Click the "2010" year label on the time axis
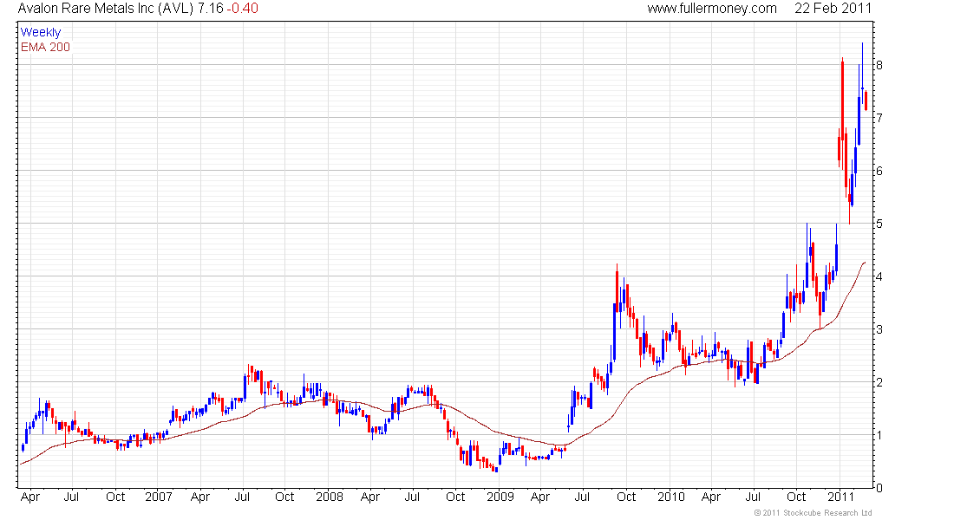954x520 pixels. point(671,497)
